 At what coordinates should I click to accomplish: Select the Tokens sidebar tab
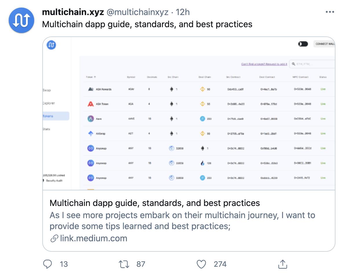click(55, 116)
